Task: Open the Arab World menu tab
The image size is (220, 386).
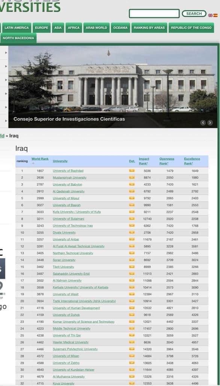Action: coord(96,28)
